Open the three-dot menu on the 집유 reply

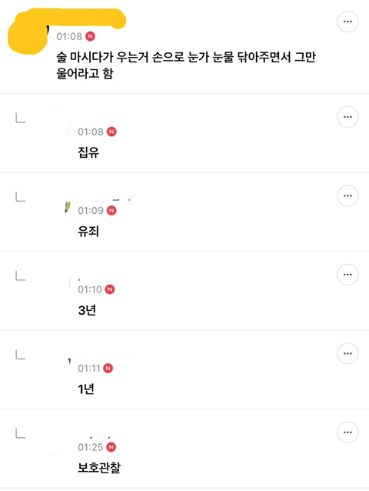pos(347,117)
